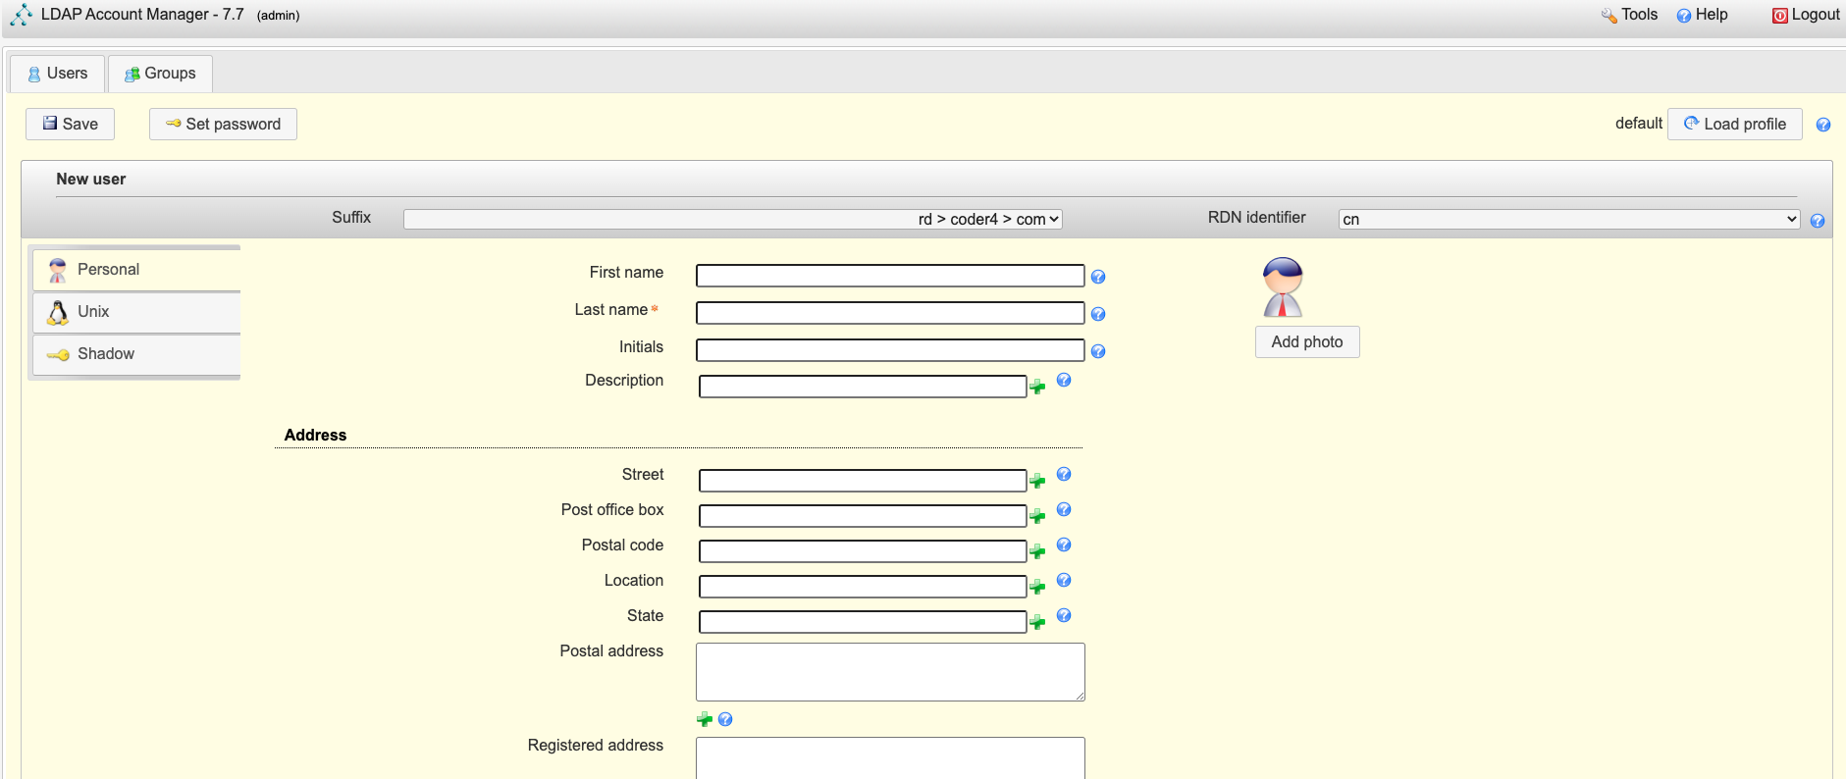Click into the Last name field
This screenshot has width=1846, height=779.
tap(889, 313)
